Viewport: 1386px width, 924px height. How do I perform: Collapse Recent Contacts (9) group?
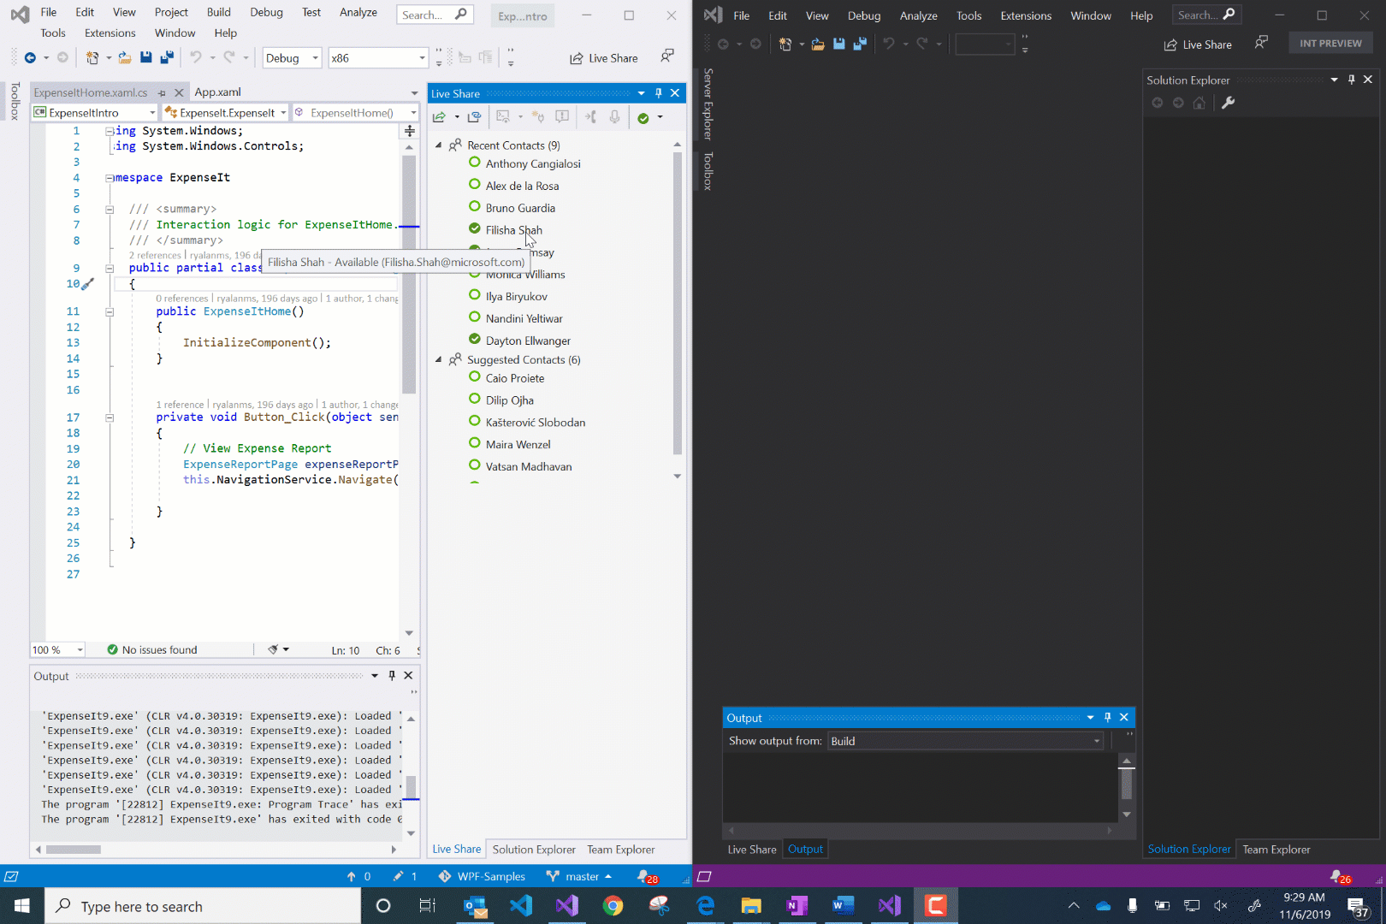tap(439, 145)
